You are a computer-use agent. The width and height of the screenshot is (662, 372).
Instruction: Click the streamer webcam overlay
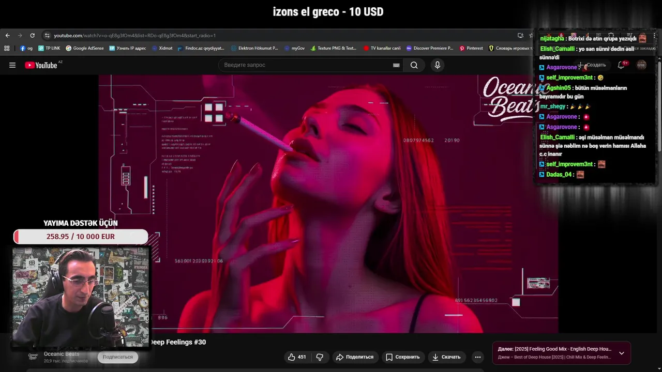point(81,297)
